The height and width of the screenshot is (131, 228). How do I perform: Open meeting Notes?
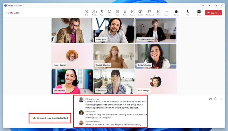[125, 13]
